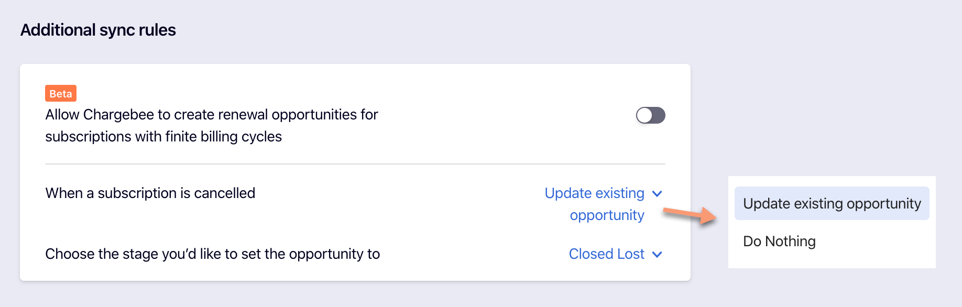
Task: Click the Additional sync rules heading
Action: (x=98, y=30)
